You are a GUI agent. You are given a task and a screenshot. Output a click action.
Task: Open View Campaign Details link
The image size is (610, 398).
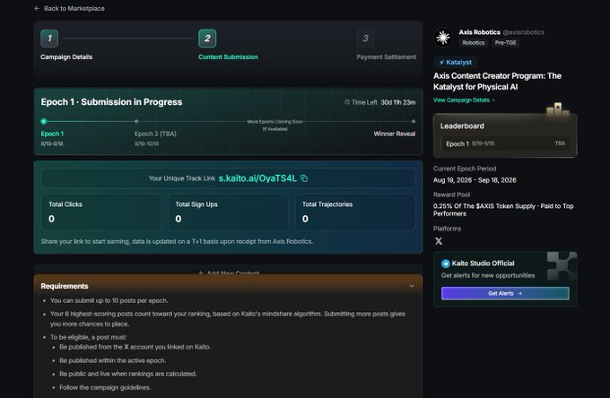[464, 99]
